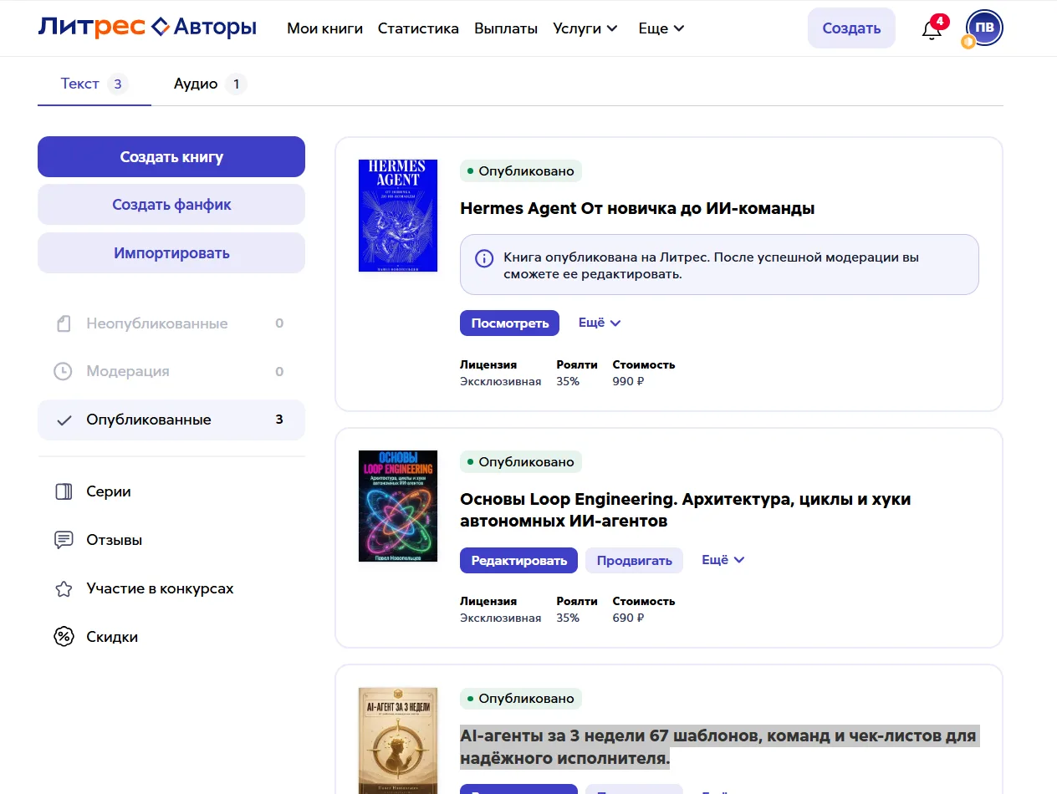
Task: Open the Hermes Agent book cover thumbnail
Action: point(398,216)
